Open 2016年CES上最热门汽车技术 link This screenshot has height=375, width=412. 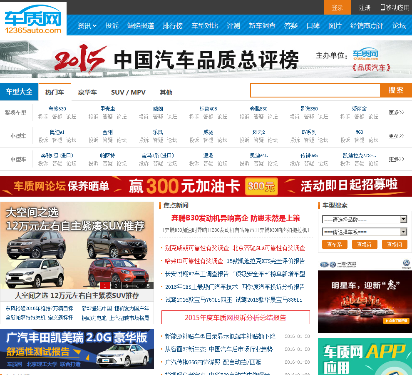201,287
